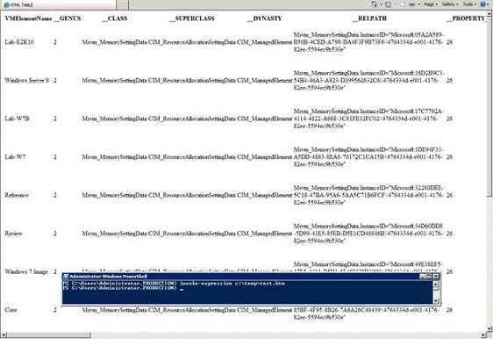The image size is (493, 339).
Task: Click the horizontal scrollbar right arrow
Action: point(484,335)
